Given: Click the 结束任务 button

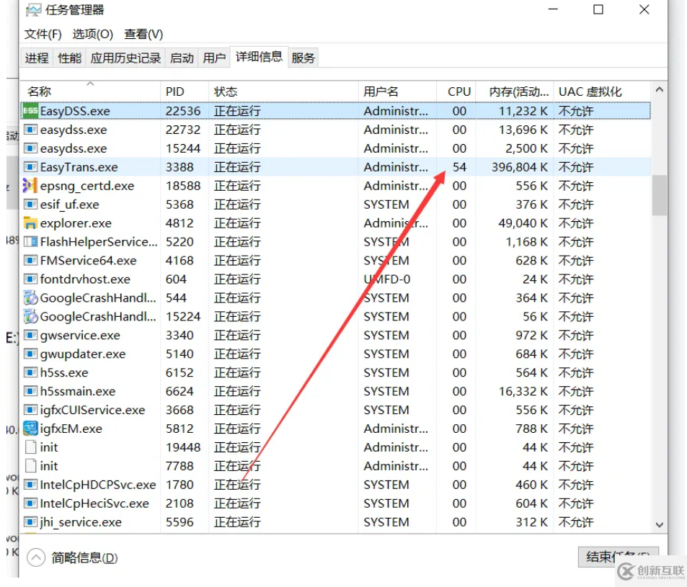Looking at the screenshot, I should [618, 557].
